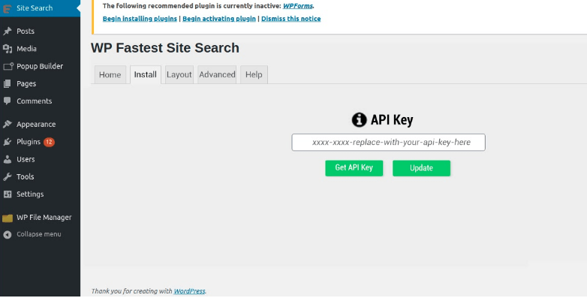Image resolution: width=587 pixels, height=298 pixels.
Task: Open Popup Builder menu item
Action: pyautogui.click(x=40, y=66)
